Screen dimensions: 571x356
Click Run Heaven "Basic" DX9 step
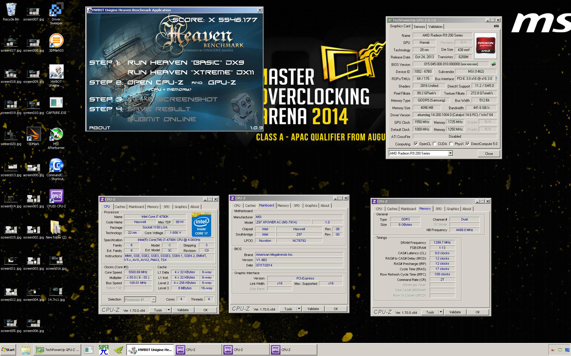186,63
